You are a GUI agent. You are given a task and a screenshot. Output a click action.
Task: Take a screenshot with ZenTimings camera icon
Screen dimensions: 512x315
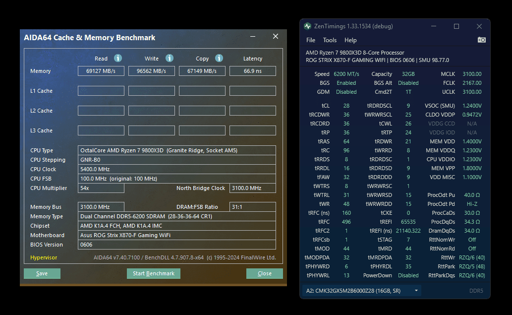click(482, 40)
